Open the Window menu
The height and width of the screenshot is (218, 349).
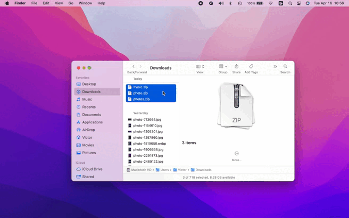point(85,3)
